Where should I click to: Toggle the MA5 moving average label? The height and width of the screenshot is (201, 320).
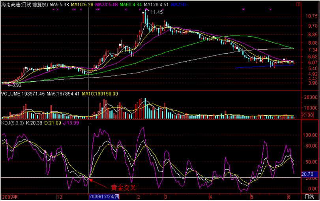pyautogui.click(x=59, y=5)
